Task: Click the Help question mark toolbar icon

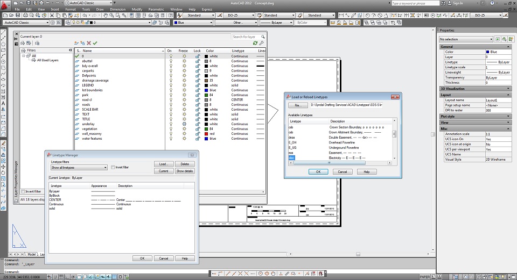Action: [171, 15]
